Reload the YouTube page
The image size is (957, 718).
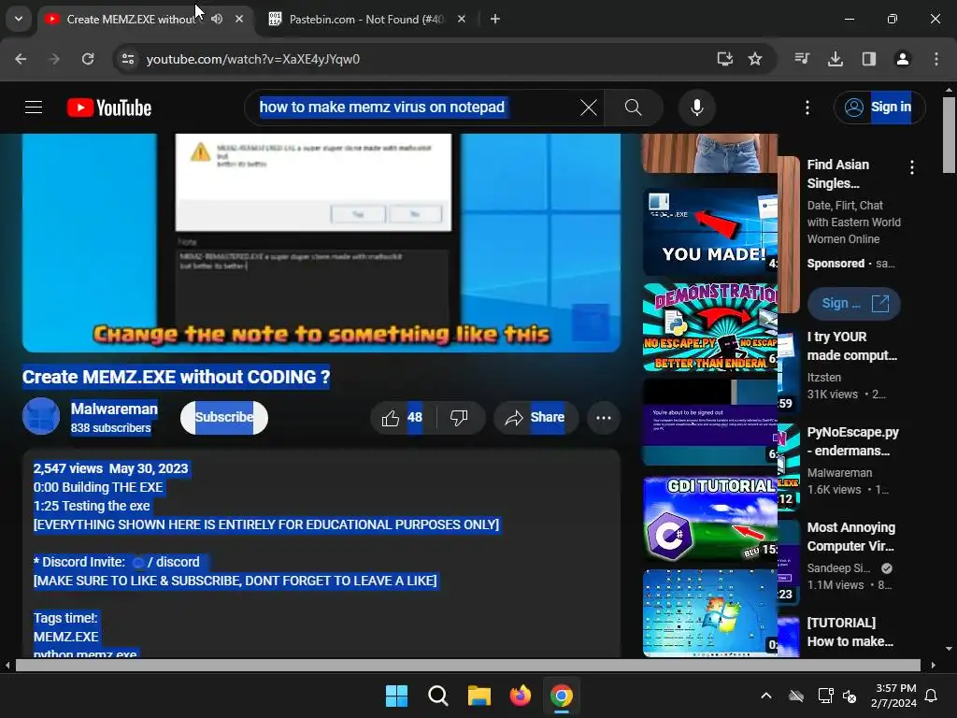pos(88,59)
